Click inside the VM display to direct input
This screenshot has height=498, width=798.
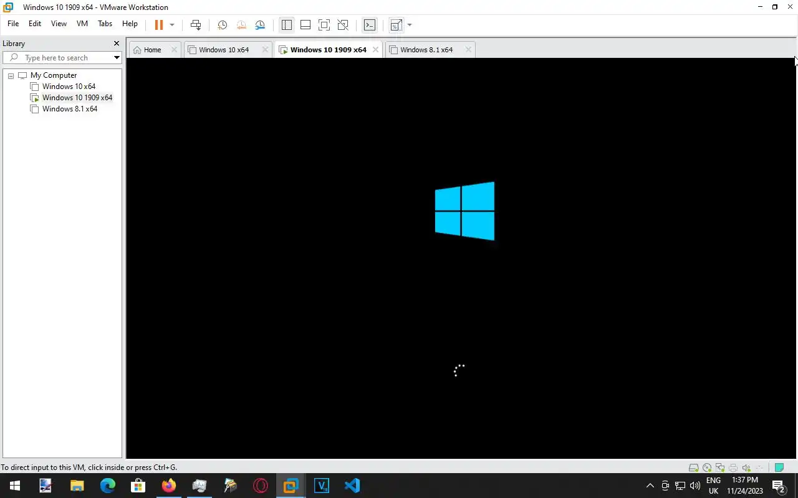click(461, 258)
